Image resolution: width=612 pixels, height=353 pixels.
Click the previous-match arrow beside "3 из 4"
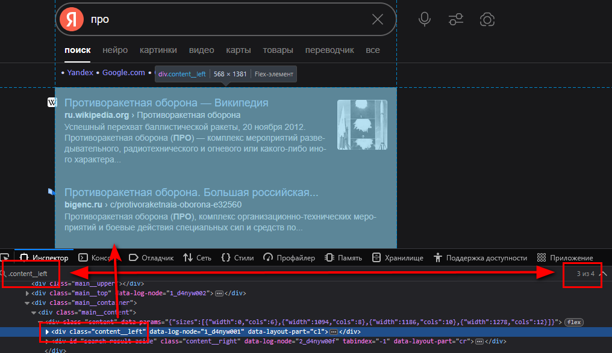(x=604, y=274)
